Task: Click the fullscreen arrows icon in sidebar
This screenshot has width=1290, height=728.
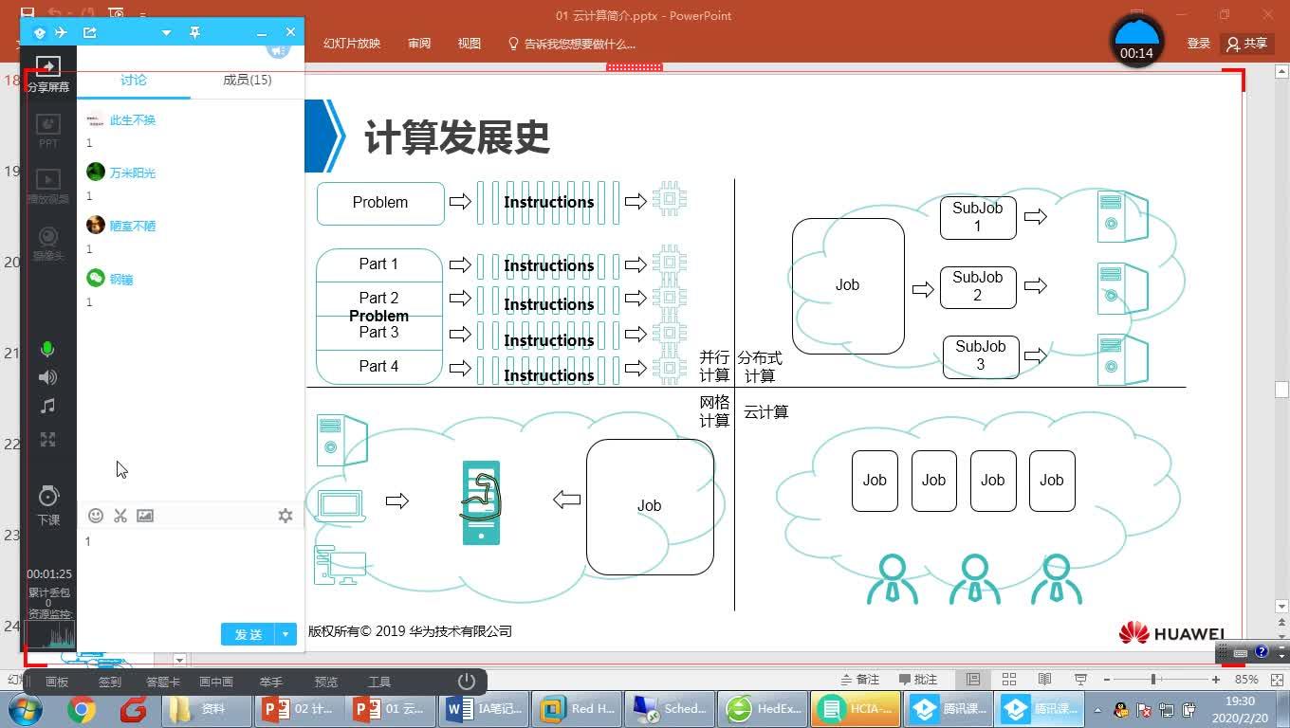Action: coord(47,439)
